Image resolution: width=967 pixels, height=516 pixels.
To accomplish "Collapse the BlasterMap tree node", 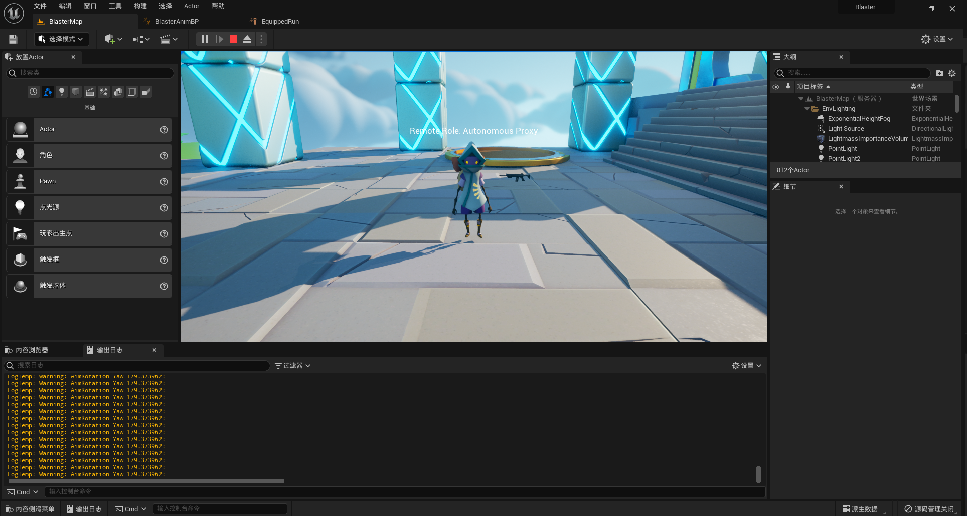I will pyautogui.click(x=800, y=99).
